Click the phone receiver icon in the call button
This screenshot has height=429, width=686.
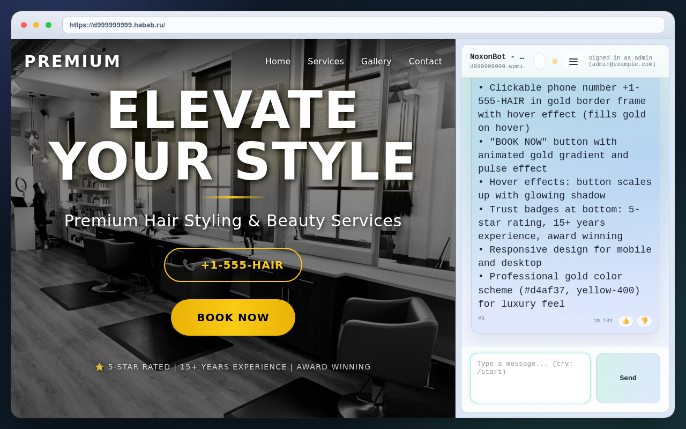189,264
